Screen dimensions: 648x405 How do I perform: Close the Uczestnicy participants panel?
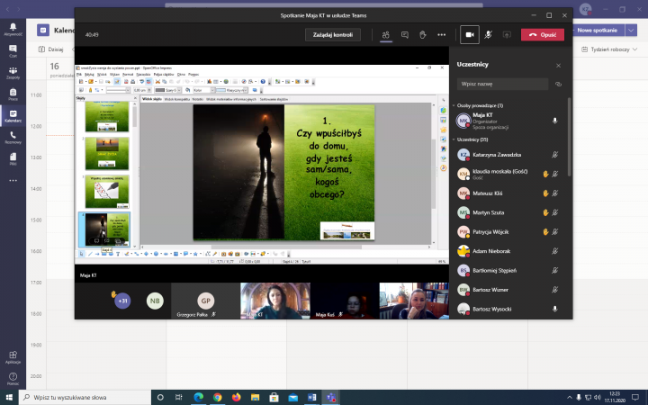[558, 66]
